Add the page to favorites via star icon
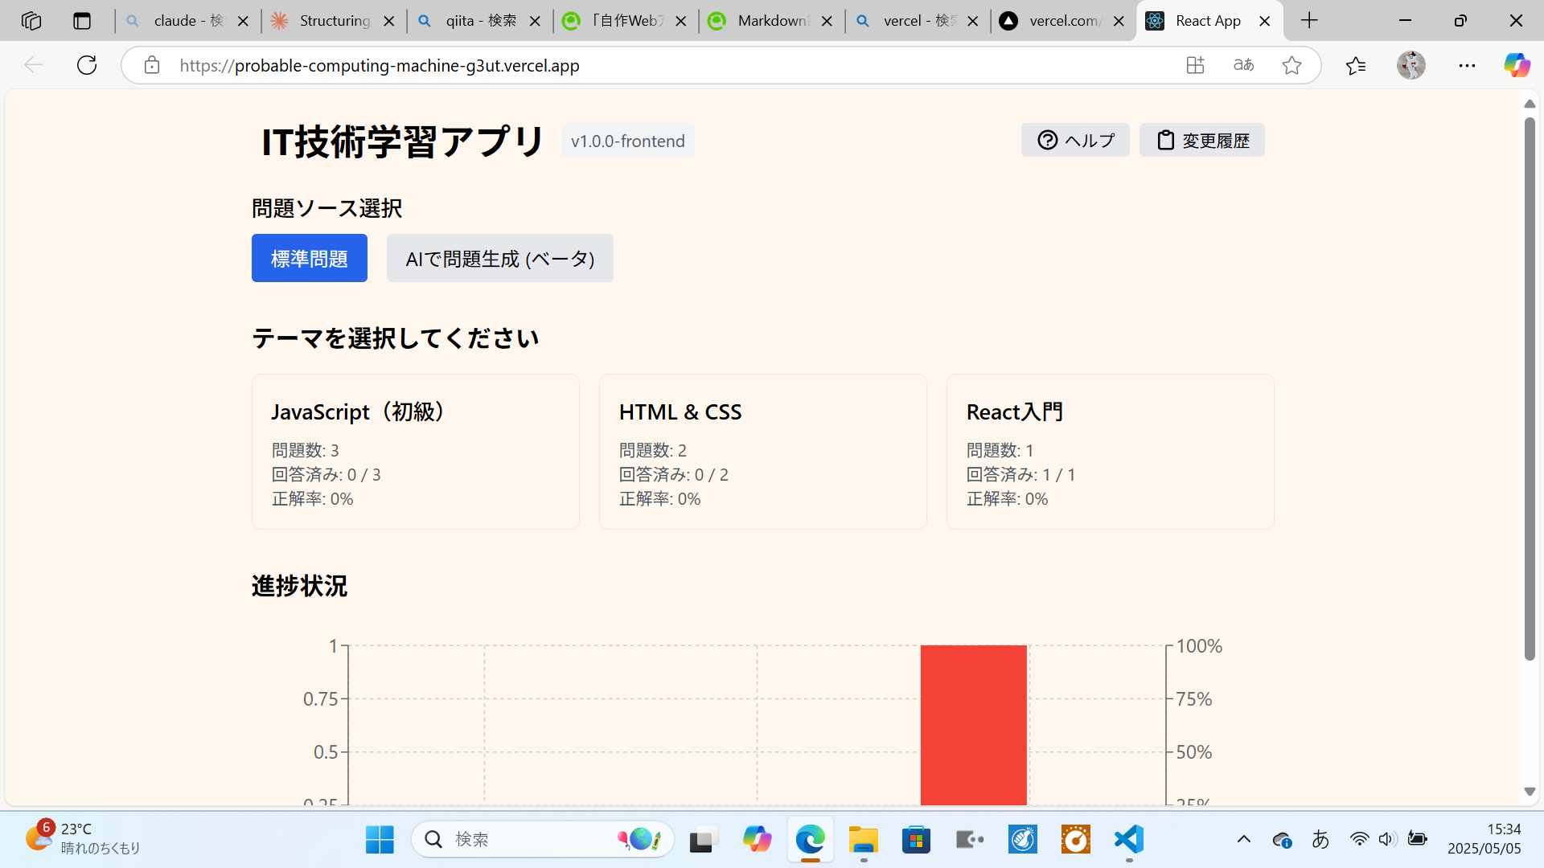The width and height of the screenshot is (1544, 868). (x=1291, y=65)
